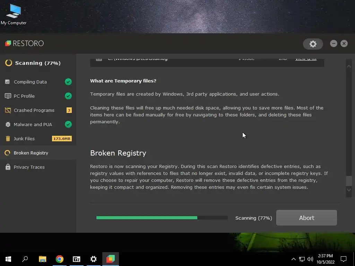Show hidden system tray icons
The image size is (355, 266).
(x=293, y=259)
